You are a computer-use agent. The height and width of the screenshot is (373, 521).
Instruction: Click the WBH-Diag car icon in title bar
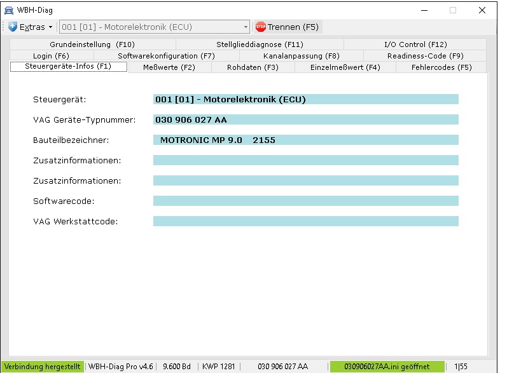(x=8, y=10)
